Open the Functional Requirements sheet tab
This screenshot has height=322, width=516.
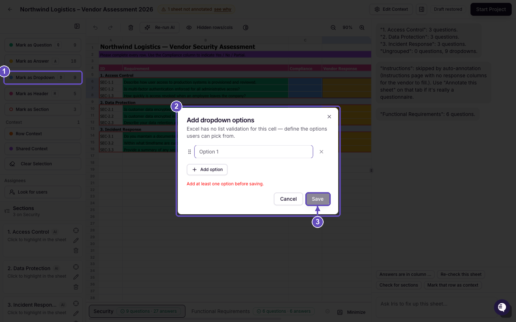pyautogui.click(x=253, y=311)
